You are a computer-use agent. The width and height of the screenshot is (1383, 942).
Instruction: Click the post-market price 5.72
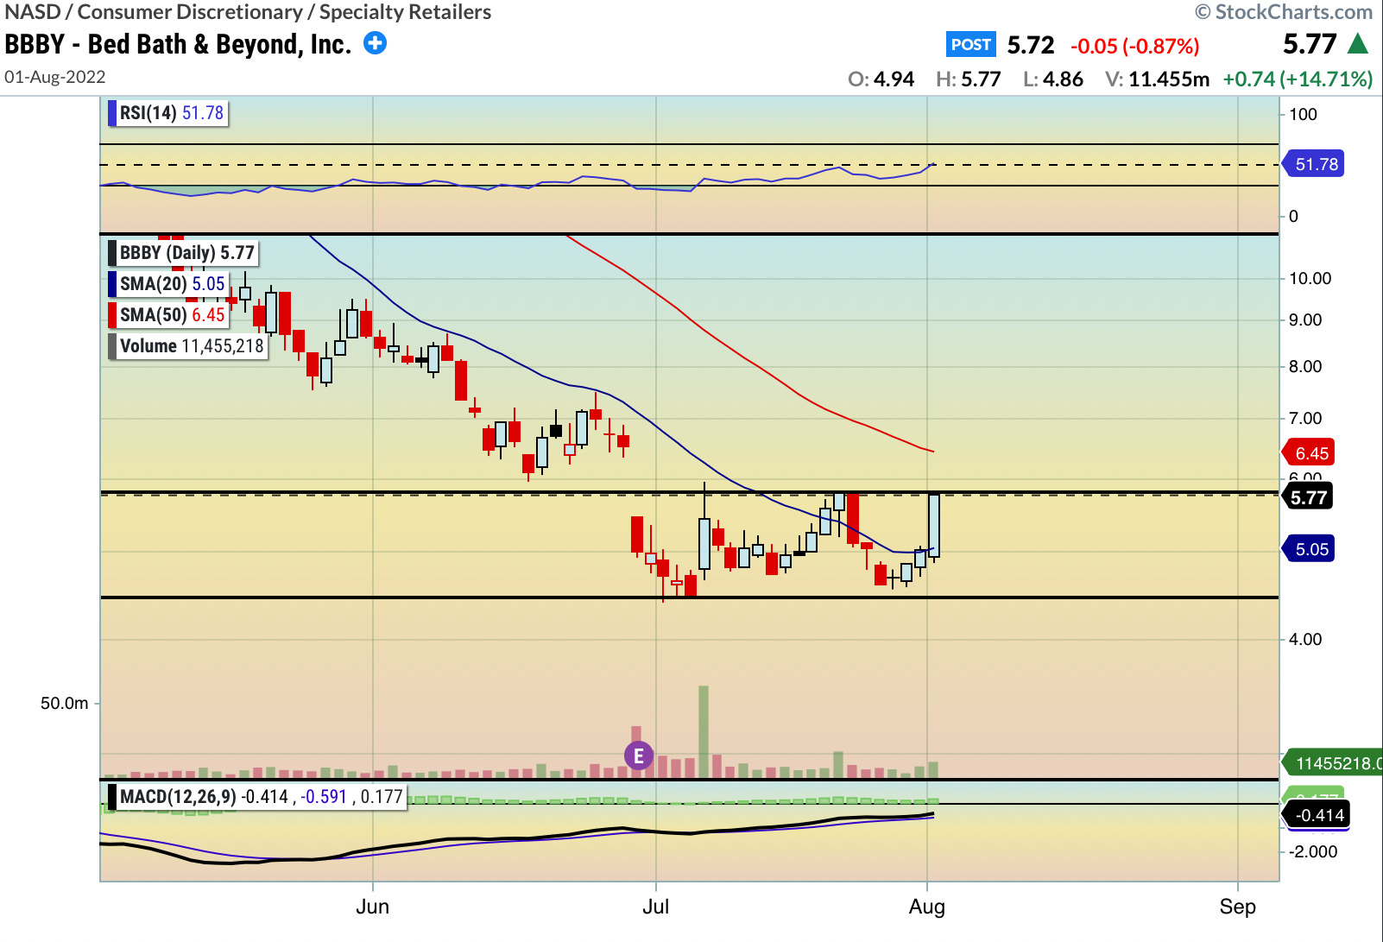tap(1031, 45)
